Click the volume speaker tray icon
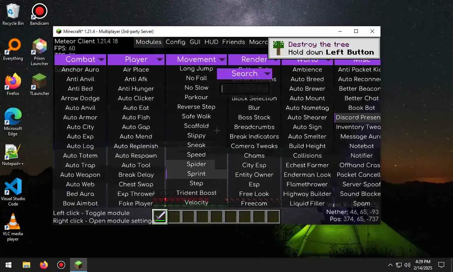The width and height of the screenshot is (453, 272). (407, 265)
